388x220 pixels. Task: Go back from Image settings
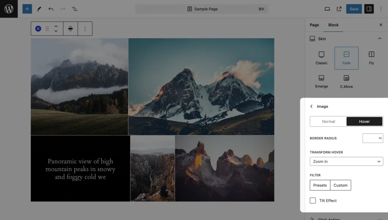pyautogui.click(x=311, y=107)
